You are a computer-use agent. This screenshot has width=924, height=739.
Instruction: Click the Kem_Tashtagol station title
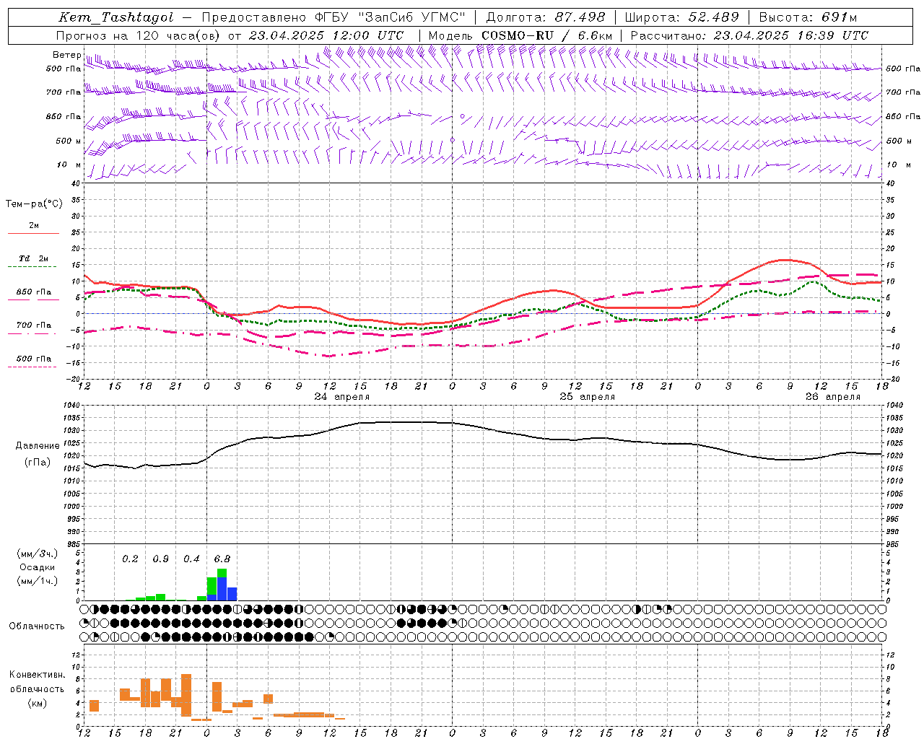coord(116,17)
